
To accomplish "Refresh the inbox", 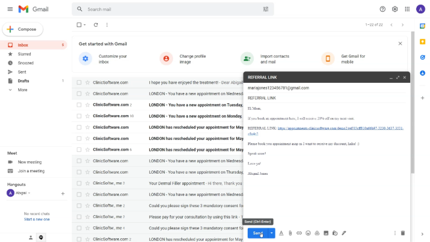I will [x=96, y=25].
